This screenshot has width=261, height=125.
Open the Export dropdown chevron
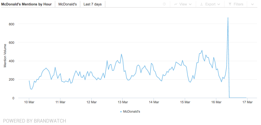218,4
